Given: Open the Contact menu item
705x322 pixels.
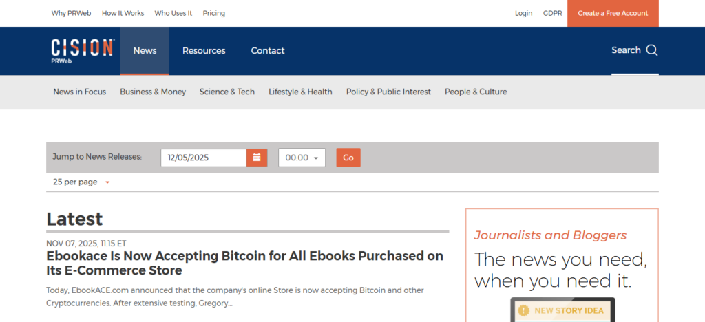Looking at the screenshot, I should coord(268,51).
